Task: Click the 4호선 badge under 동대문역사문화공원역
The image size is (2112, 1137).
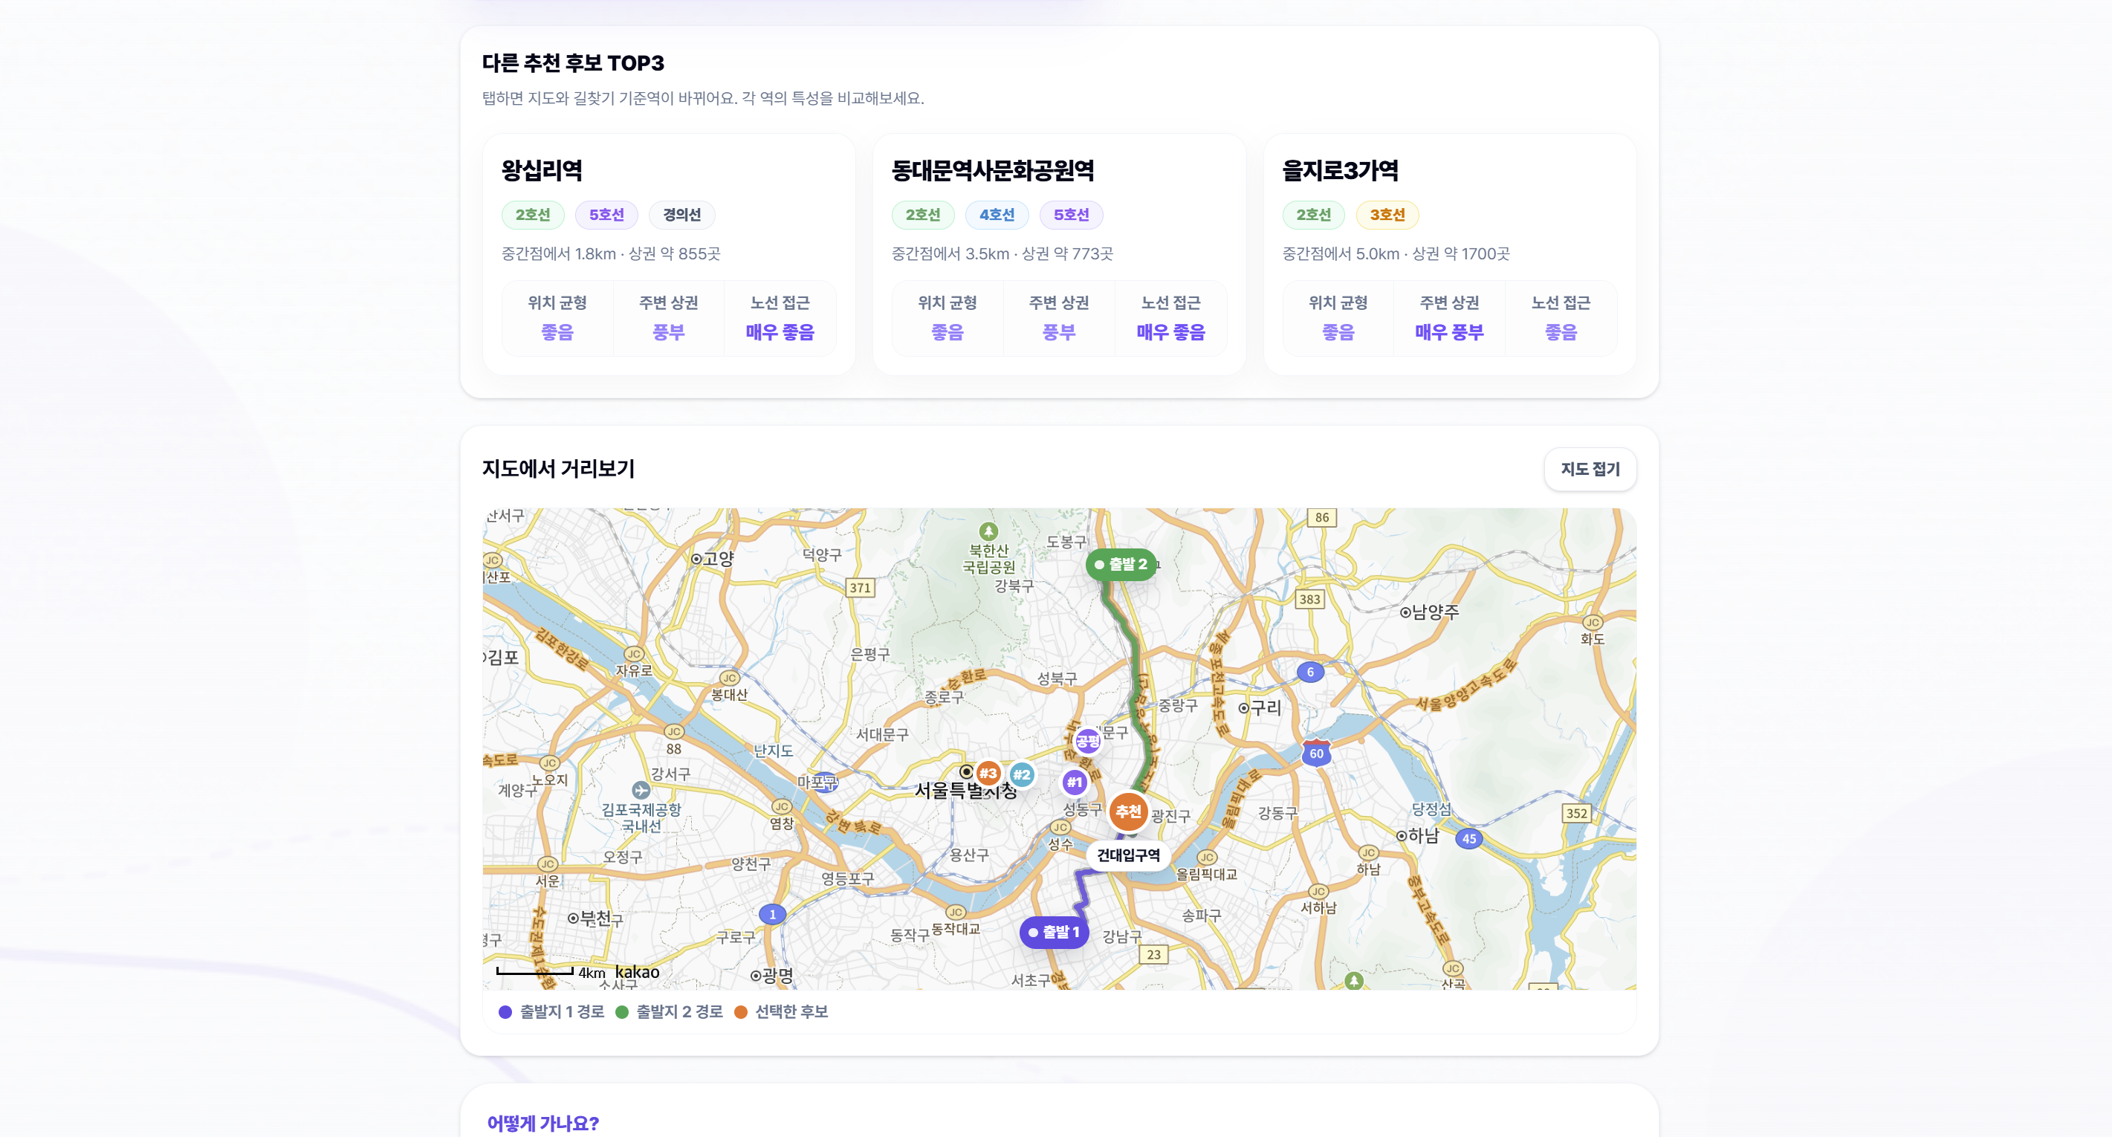Action: pyautogui.click(x=997, y=215)
